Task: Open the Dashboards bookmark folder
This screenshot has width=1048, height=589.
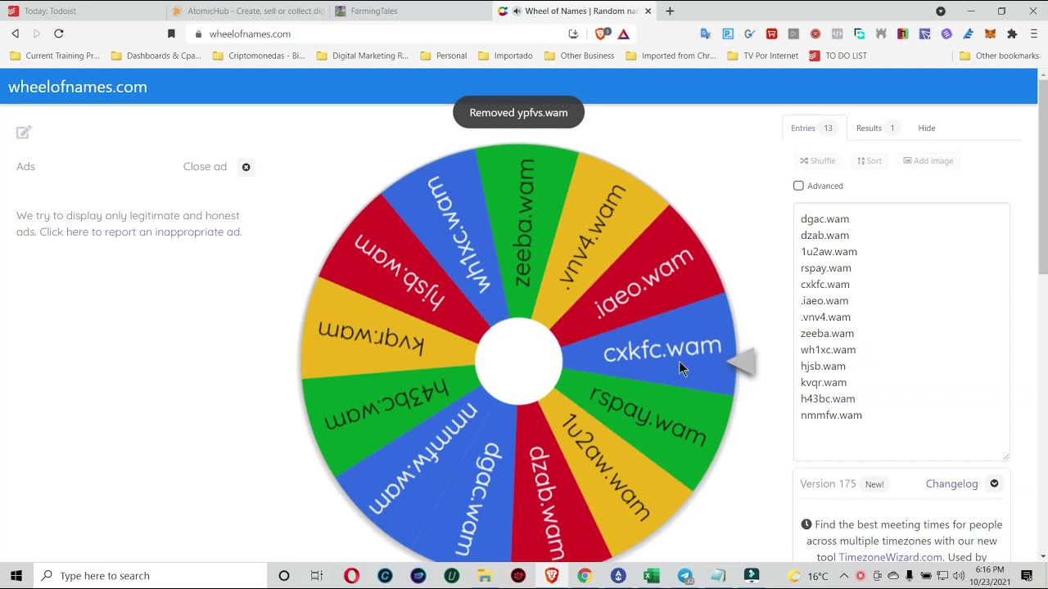Action: pyautogui.click(x=156, y=56)
